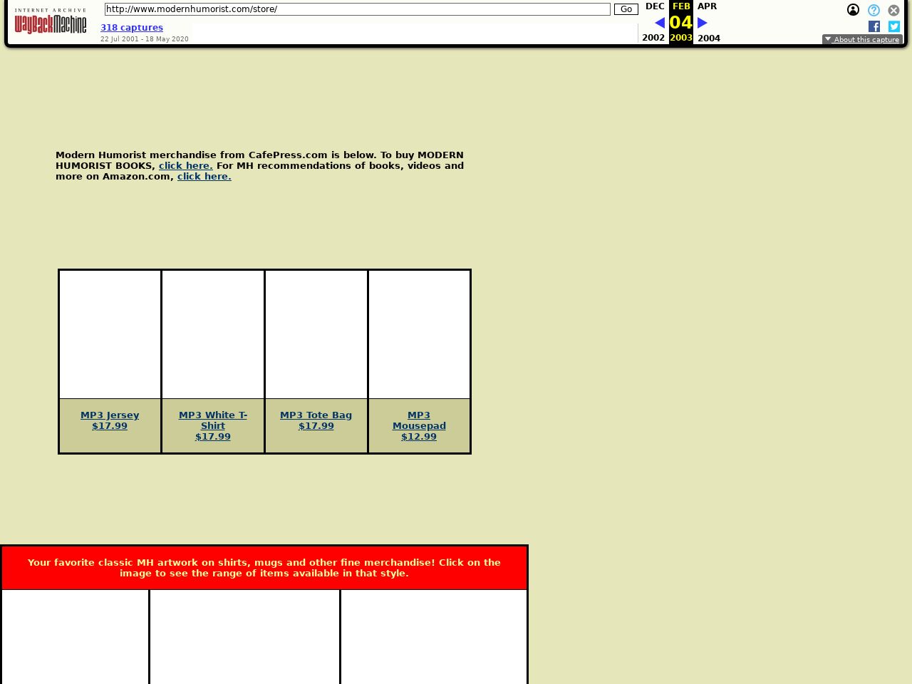Screen dimensions: 912x684
Task: Open the user account icon
Action: point(853,10)
